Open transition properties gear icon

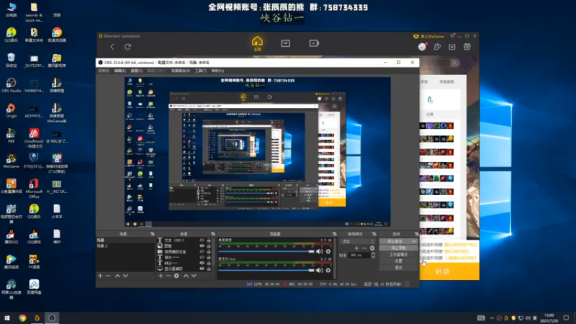[372, 248]
